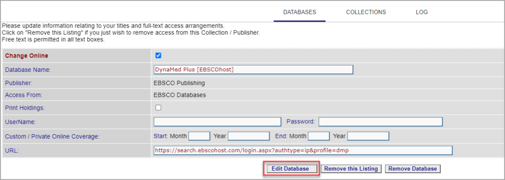Click the Remove this Listing button
Screen dimensions: 505x180
pyautogui.click(x=351, y=169)
